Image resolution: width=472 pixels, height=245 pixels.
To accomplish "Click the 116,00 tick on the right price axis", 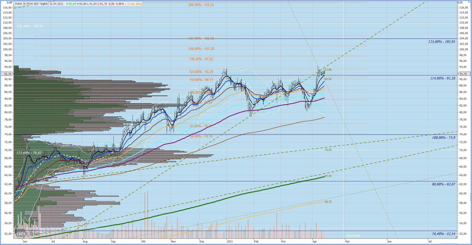I will coord(464,8).
